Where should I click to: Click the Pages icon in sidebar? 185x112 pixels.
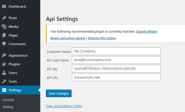[4, 35]
